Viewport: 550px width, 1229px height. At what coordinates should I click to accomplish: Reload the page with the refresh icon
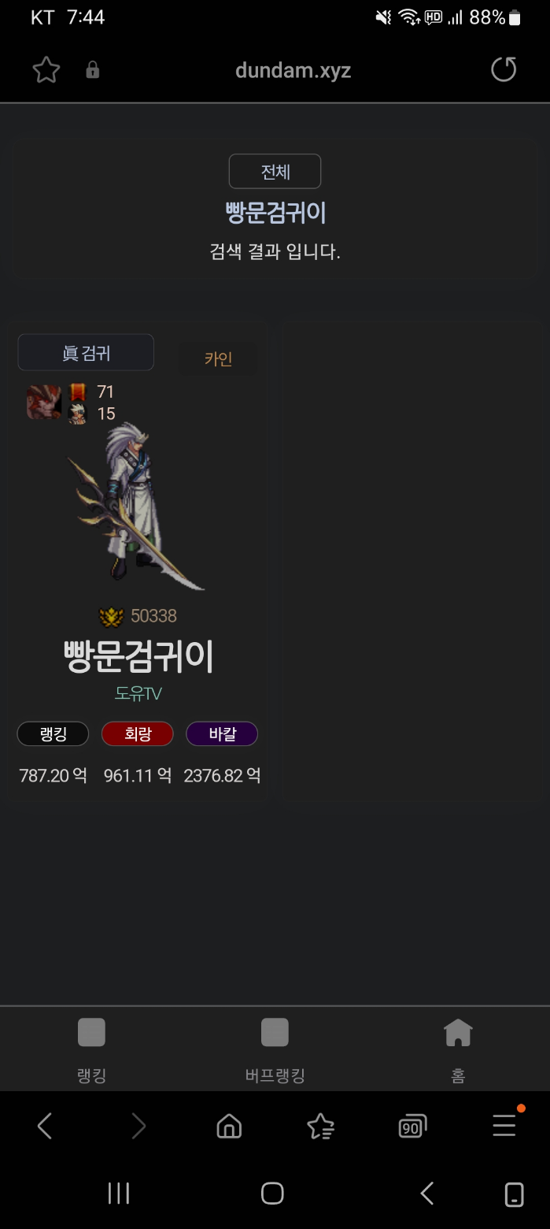click(x=504, y=69)
